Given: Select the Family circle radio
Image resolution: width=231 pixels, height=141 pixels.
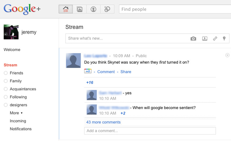Looking at the screenshot, I should click(6, 81).
